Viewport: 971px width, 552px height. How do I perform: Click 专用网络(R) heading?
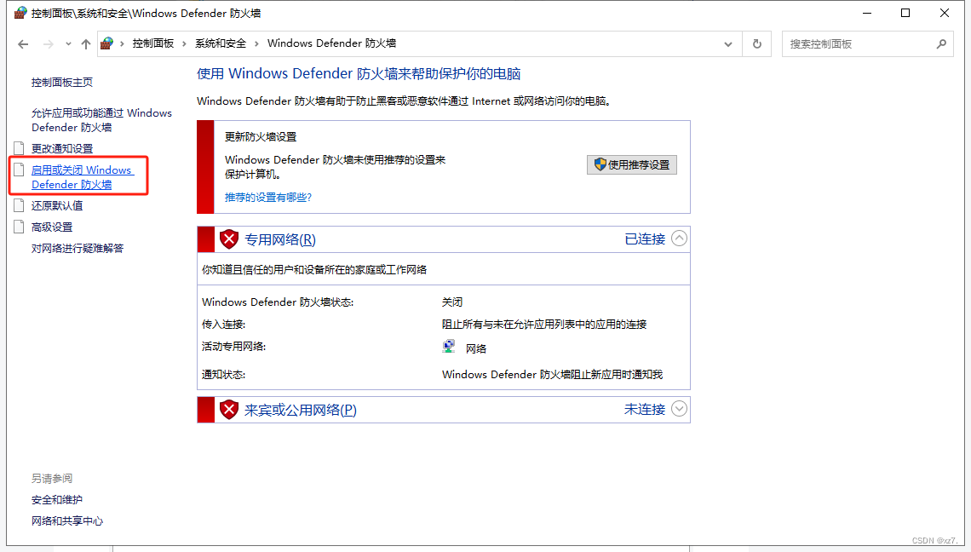280,239
